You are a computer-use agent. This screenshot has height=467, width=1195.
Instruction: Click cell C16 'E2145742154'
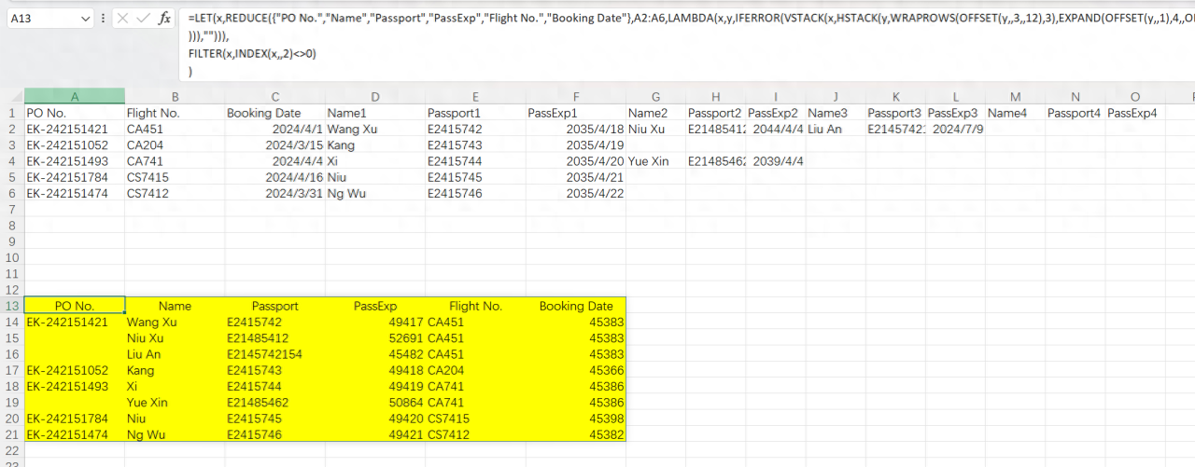(x=274, y=354)
